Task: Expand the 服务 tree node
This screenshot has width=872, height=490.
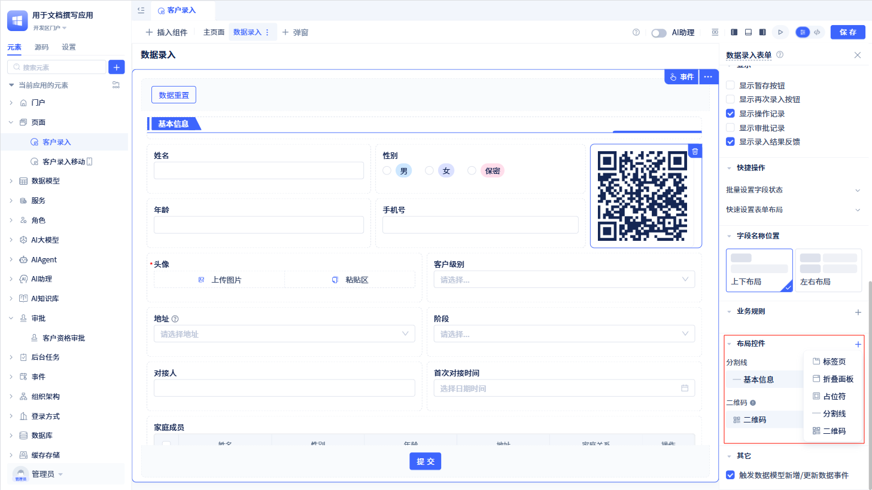Action: click(x=11, y=201)
